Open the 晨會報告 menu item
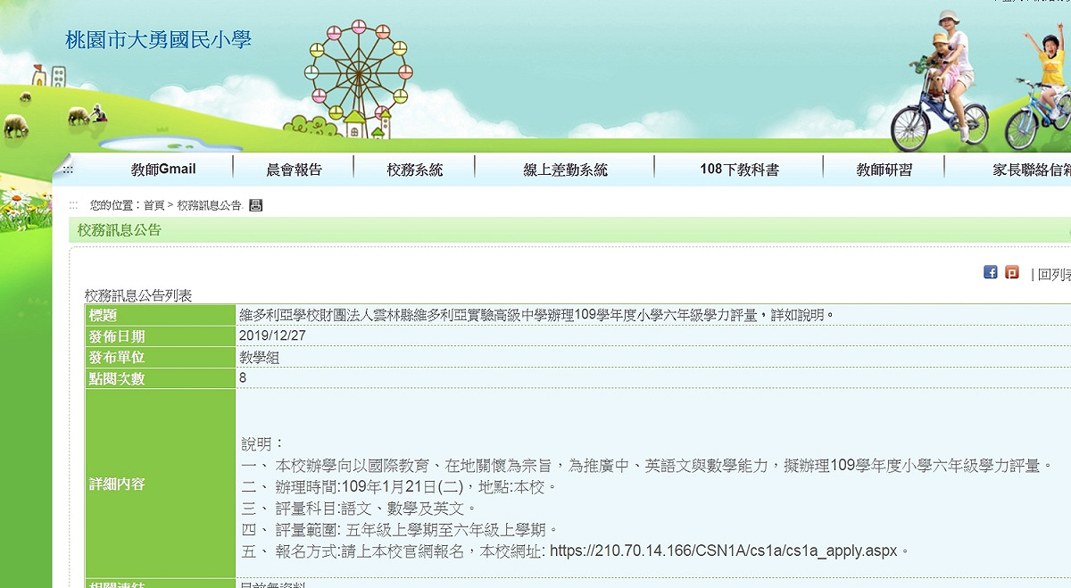Viewport: 1071px width, 588px height. [x=294, y=169]
